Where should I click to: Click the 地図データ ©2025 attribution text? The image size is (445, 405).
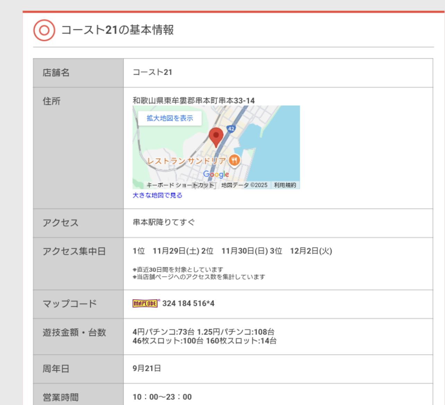pyautogui.click(x=244, y=185)
